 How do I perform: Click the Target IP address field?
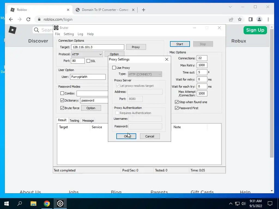98,47
